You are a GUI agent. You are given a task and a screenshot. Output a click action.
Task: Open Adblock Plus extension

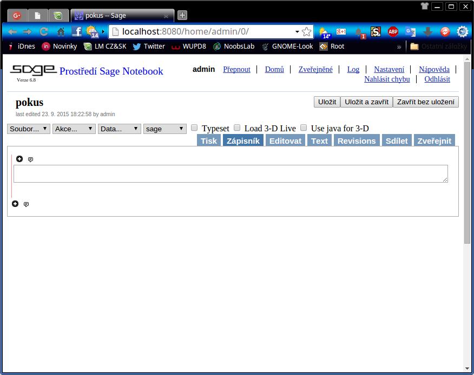393,32
